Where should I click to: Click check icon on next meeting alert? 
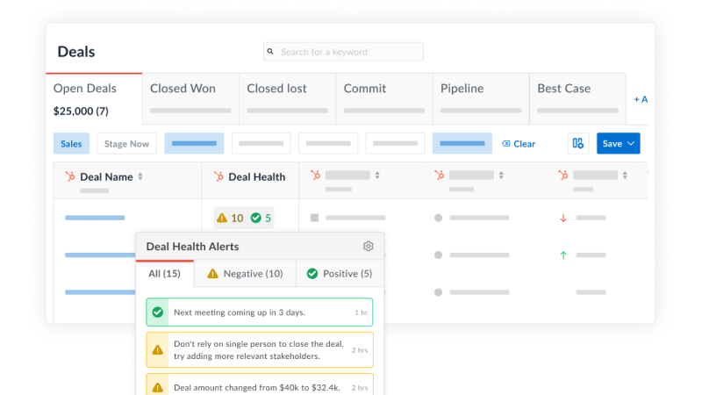[x=158, y=312]
